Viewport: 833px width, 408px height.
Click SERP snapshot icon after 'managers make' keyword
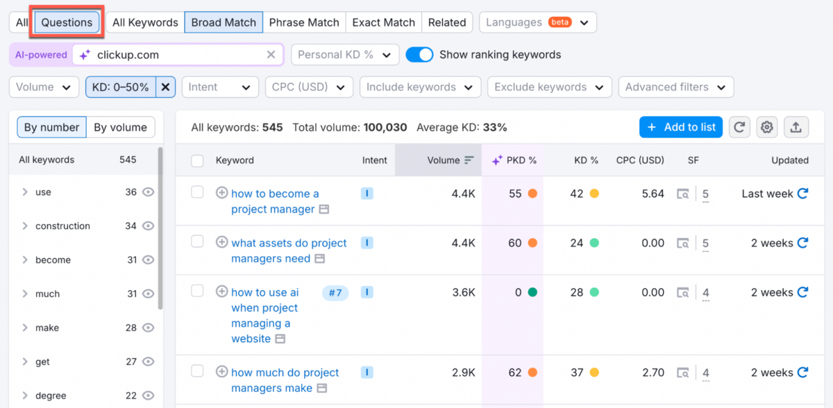click(x=322, y=389)
